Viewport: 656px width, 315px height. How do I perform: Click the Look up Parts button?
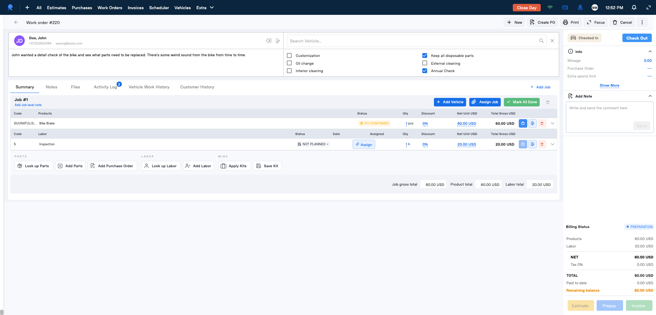34,166
